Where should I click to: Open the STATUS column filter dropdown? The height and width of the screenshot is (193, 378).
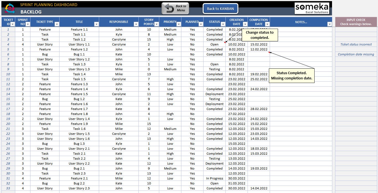tap(223, 24)
